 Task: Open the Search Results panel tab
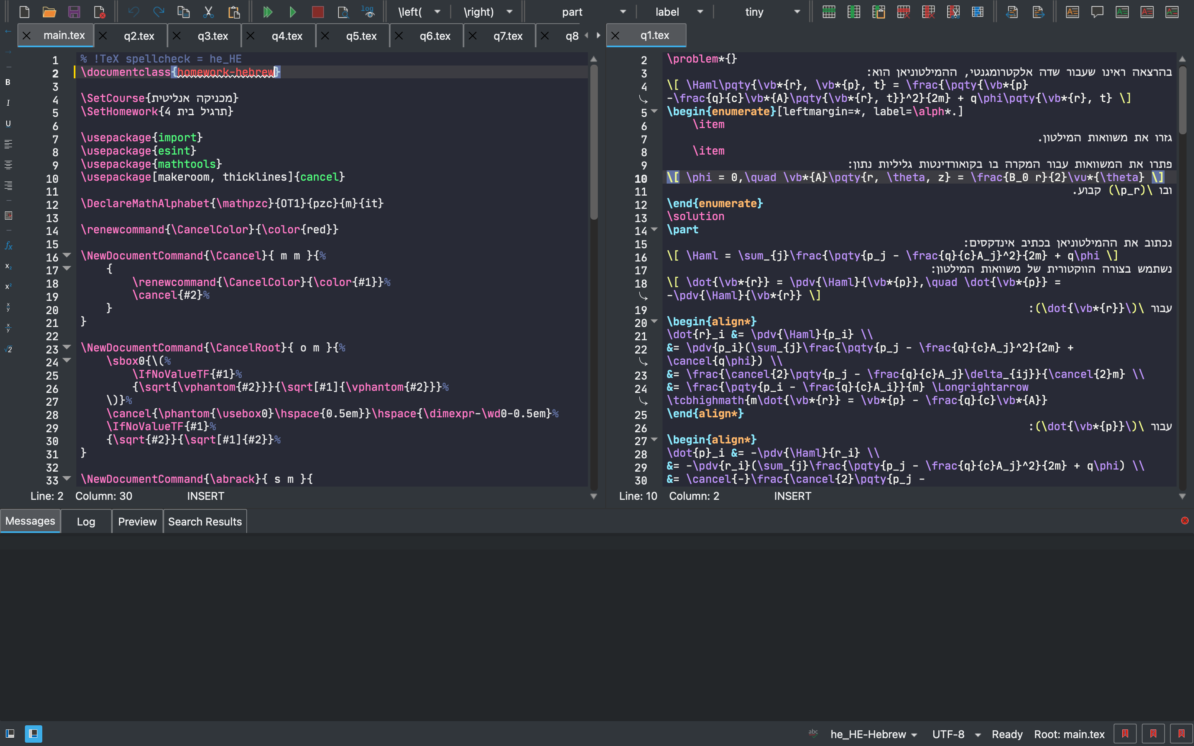(x=205, y=521)
